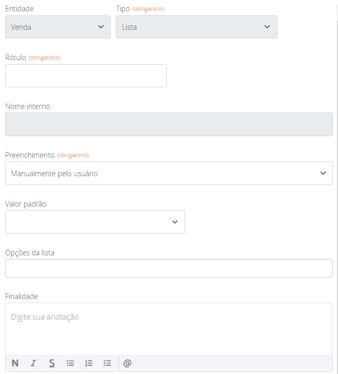This screenshot has width=338, height=374.
Task: Click the @ mention icon
Action: (128, 363)
